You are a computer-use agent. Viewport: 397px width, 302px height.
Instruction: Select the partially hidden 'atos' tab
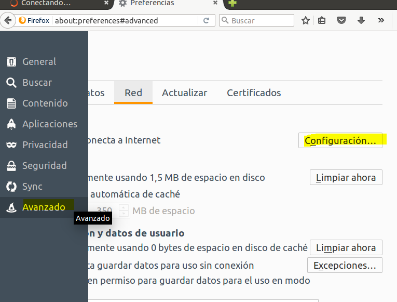click(x=97, y=93)
